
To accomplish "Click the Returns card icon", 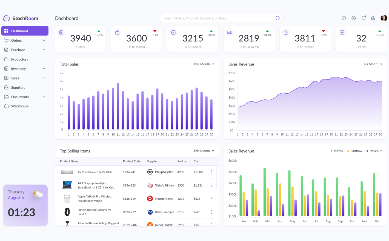I will [342, 33].
